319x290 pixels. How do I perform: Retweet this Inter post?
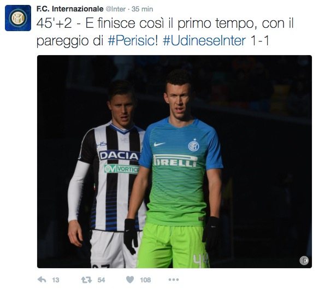87,280
